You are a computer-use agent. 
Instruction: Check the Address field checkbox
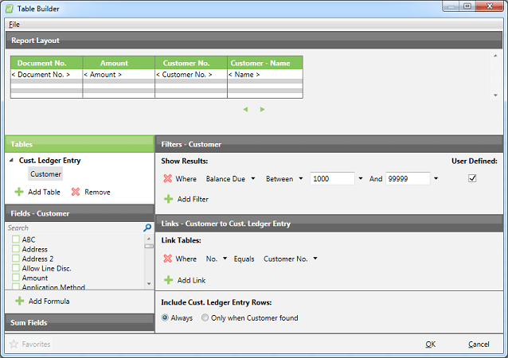(16, 249)
